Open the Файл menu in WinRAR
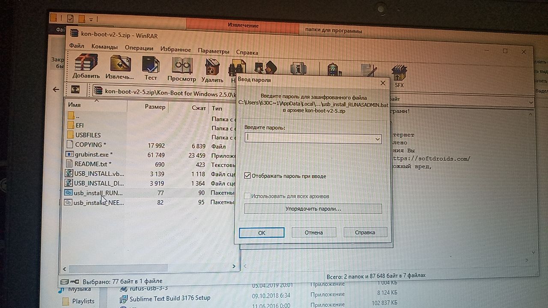 [x=76, y=45]
